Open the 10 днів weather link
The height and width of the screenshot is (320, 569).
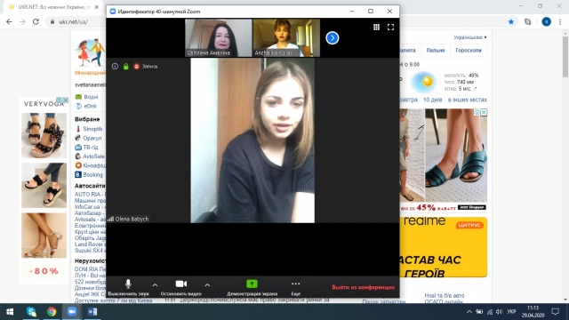(x=433, y=100)
